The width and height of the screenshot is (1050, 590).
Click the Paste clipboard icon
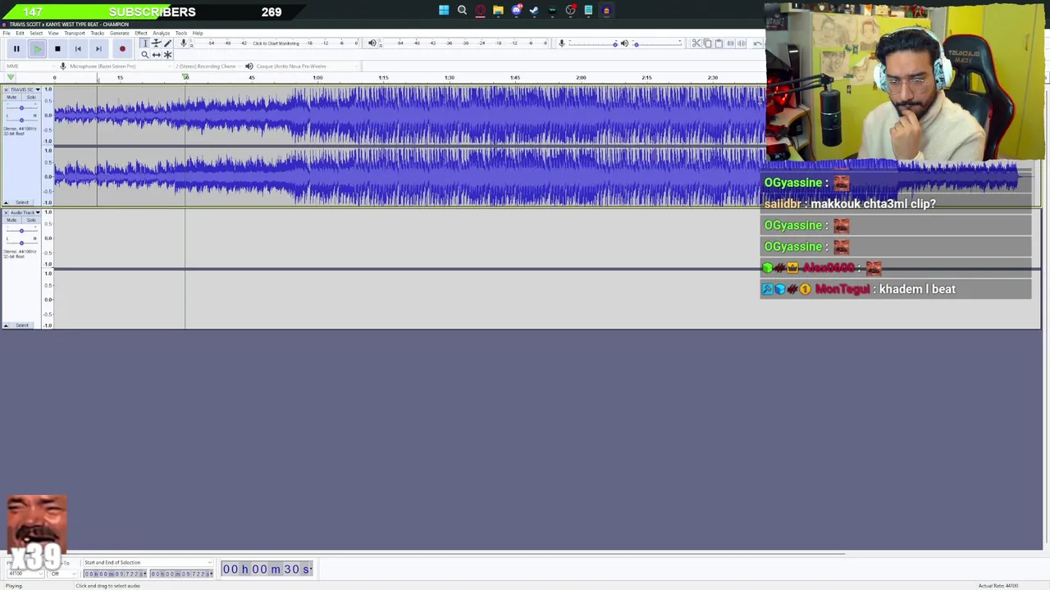click(x=719, y=43)
